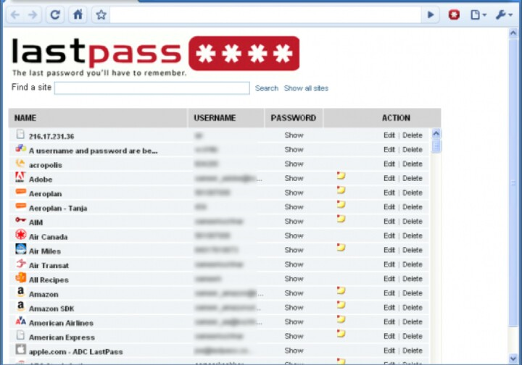Sort by the USERNAME column header
The height and width of the screenshot is (365, 522).
click(x=215, y=118)
